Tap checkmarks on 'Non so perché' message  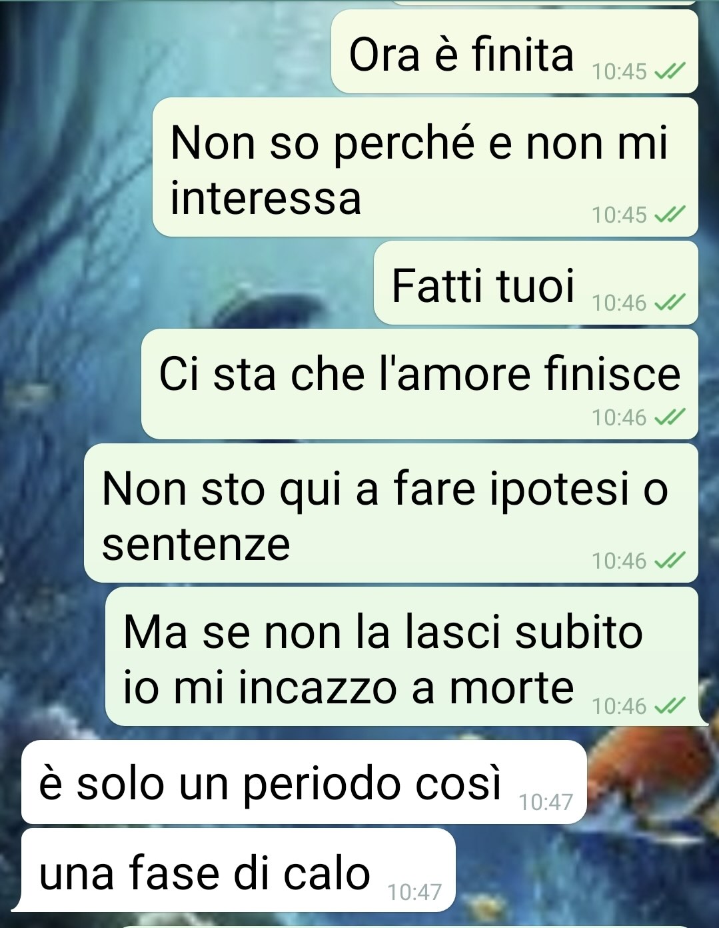[x=670, y=214]
